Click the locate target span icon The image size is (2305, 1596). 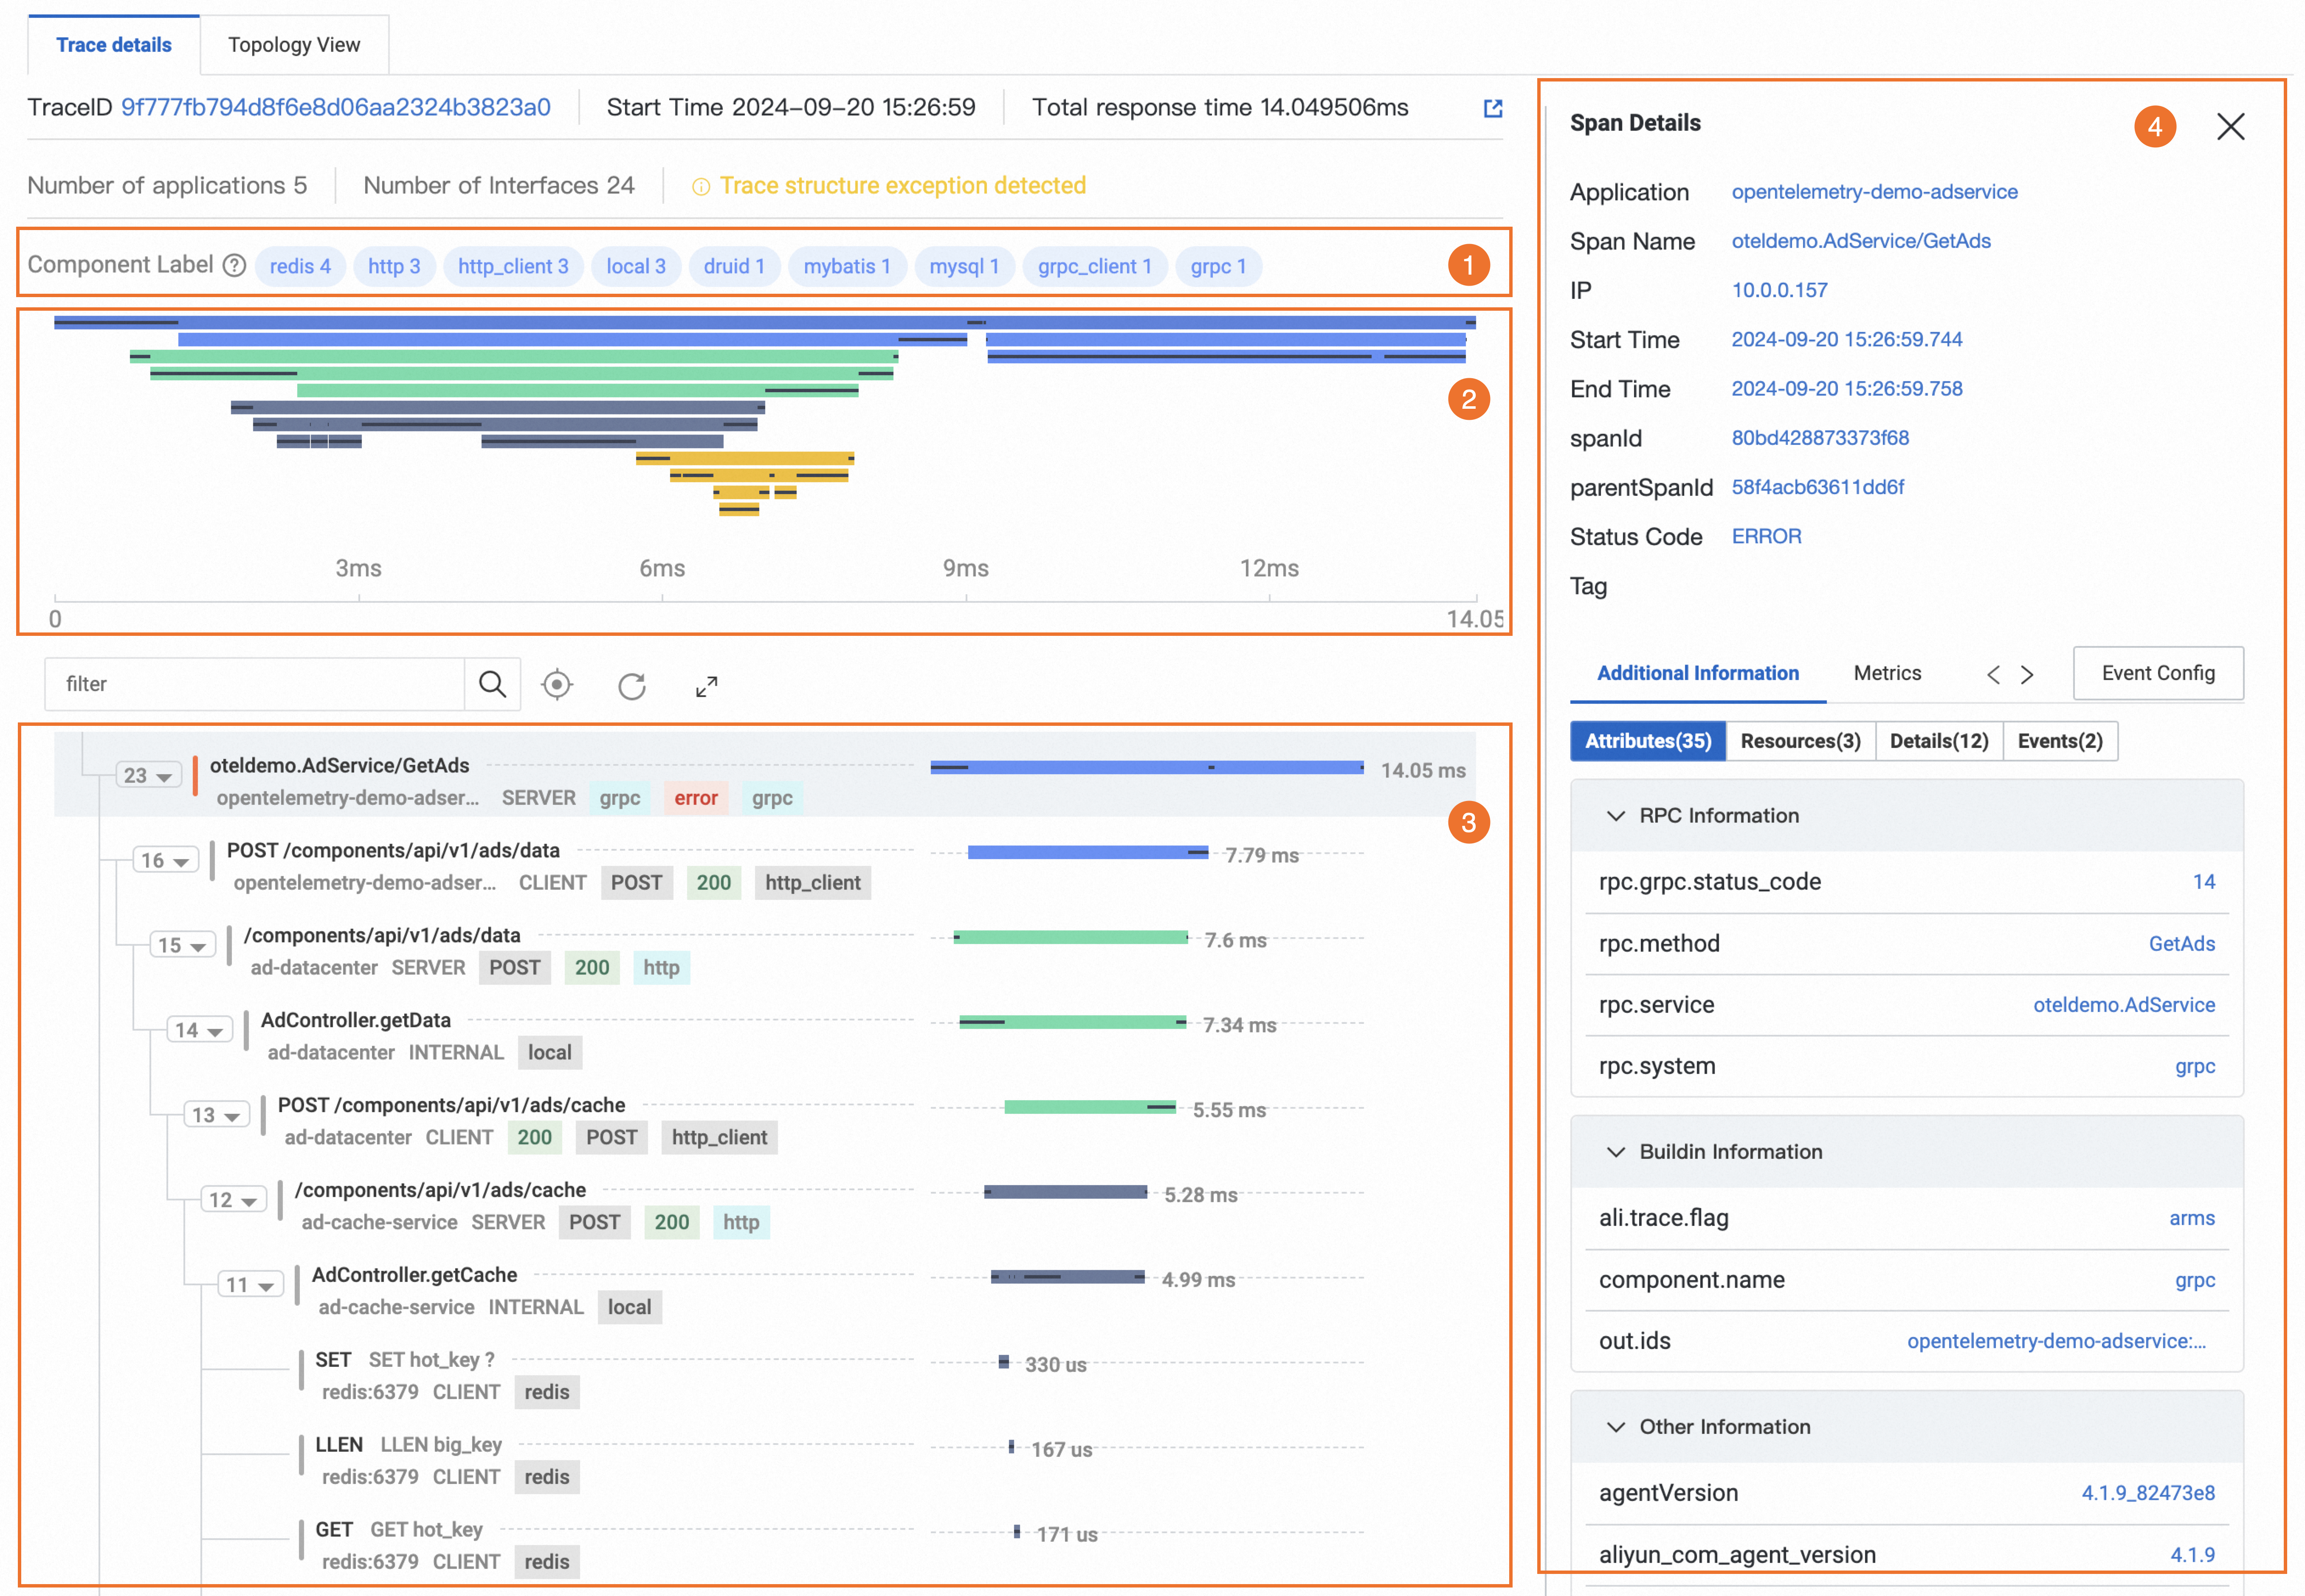click(x=556, y=685)
